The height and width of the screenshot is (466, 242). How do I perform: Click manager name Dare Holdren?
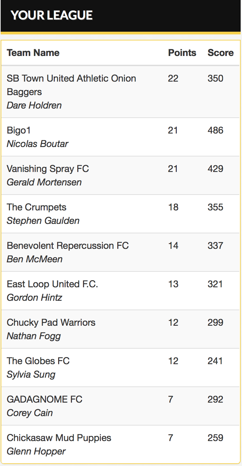tap(34, 105)
